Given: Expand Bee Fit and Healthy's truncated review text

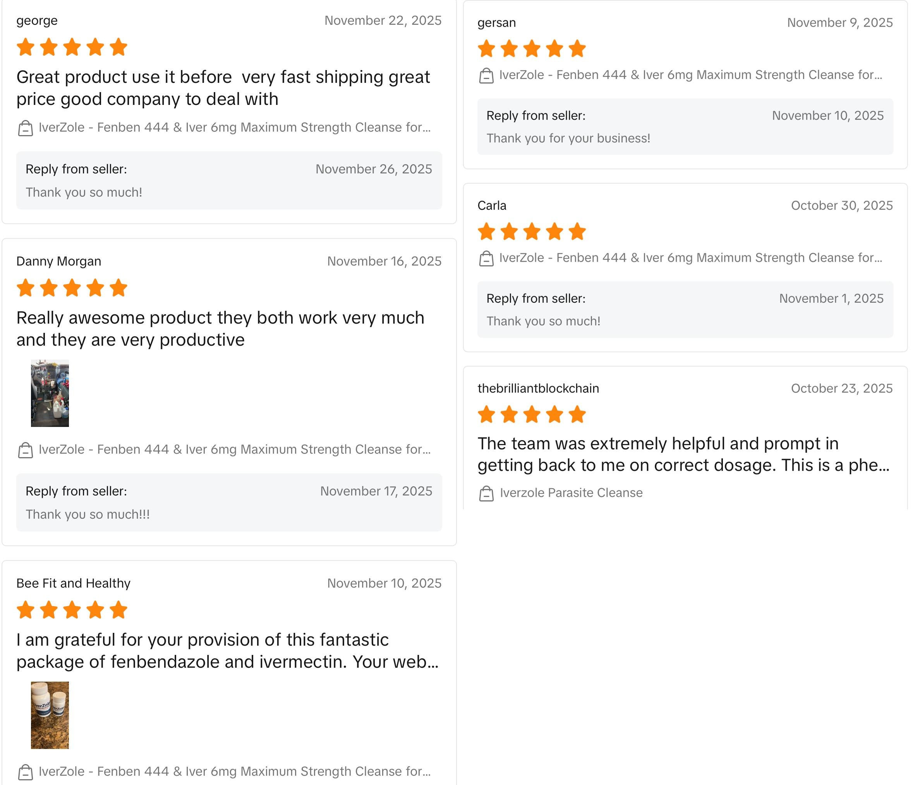Looking at the screenshot, I should point(227,651).
